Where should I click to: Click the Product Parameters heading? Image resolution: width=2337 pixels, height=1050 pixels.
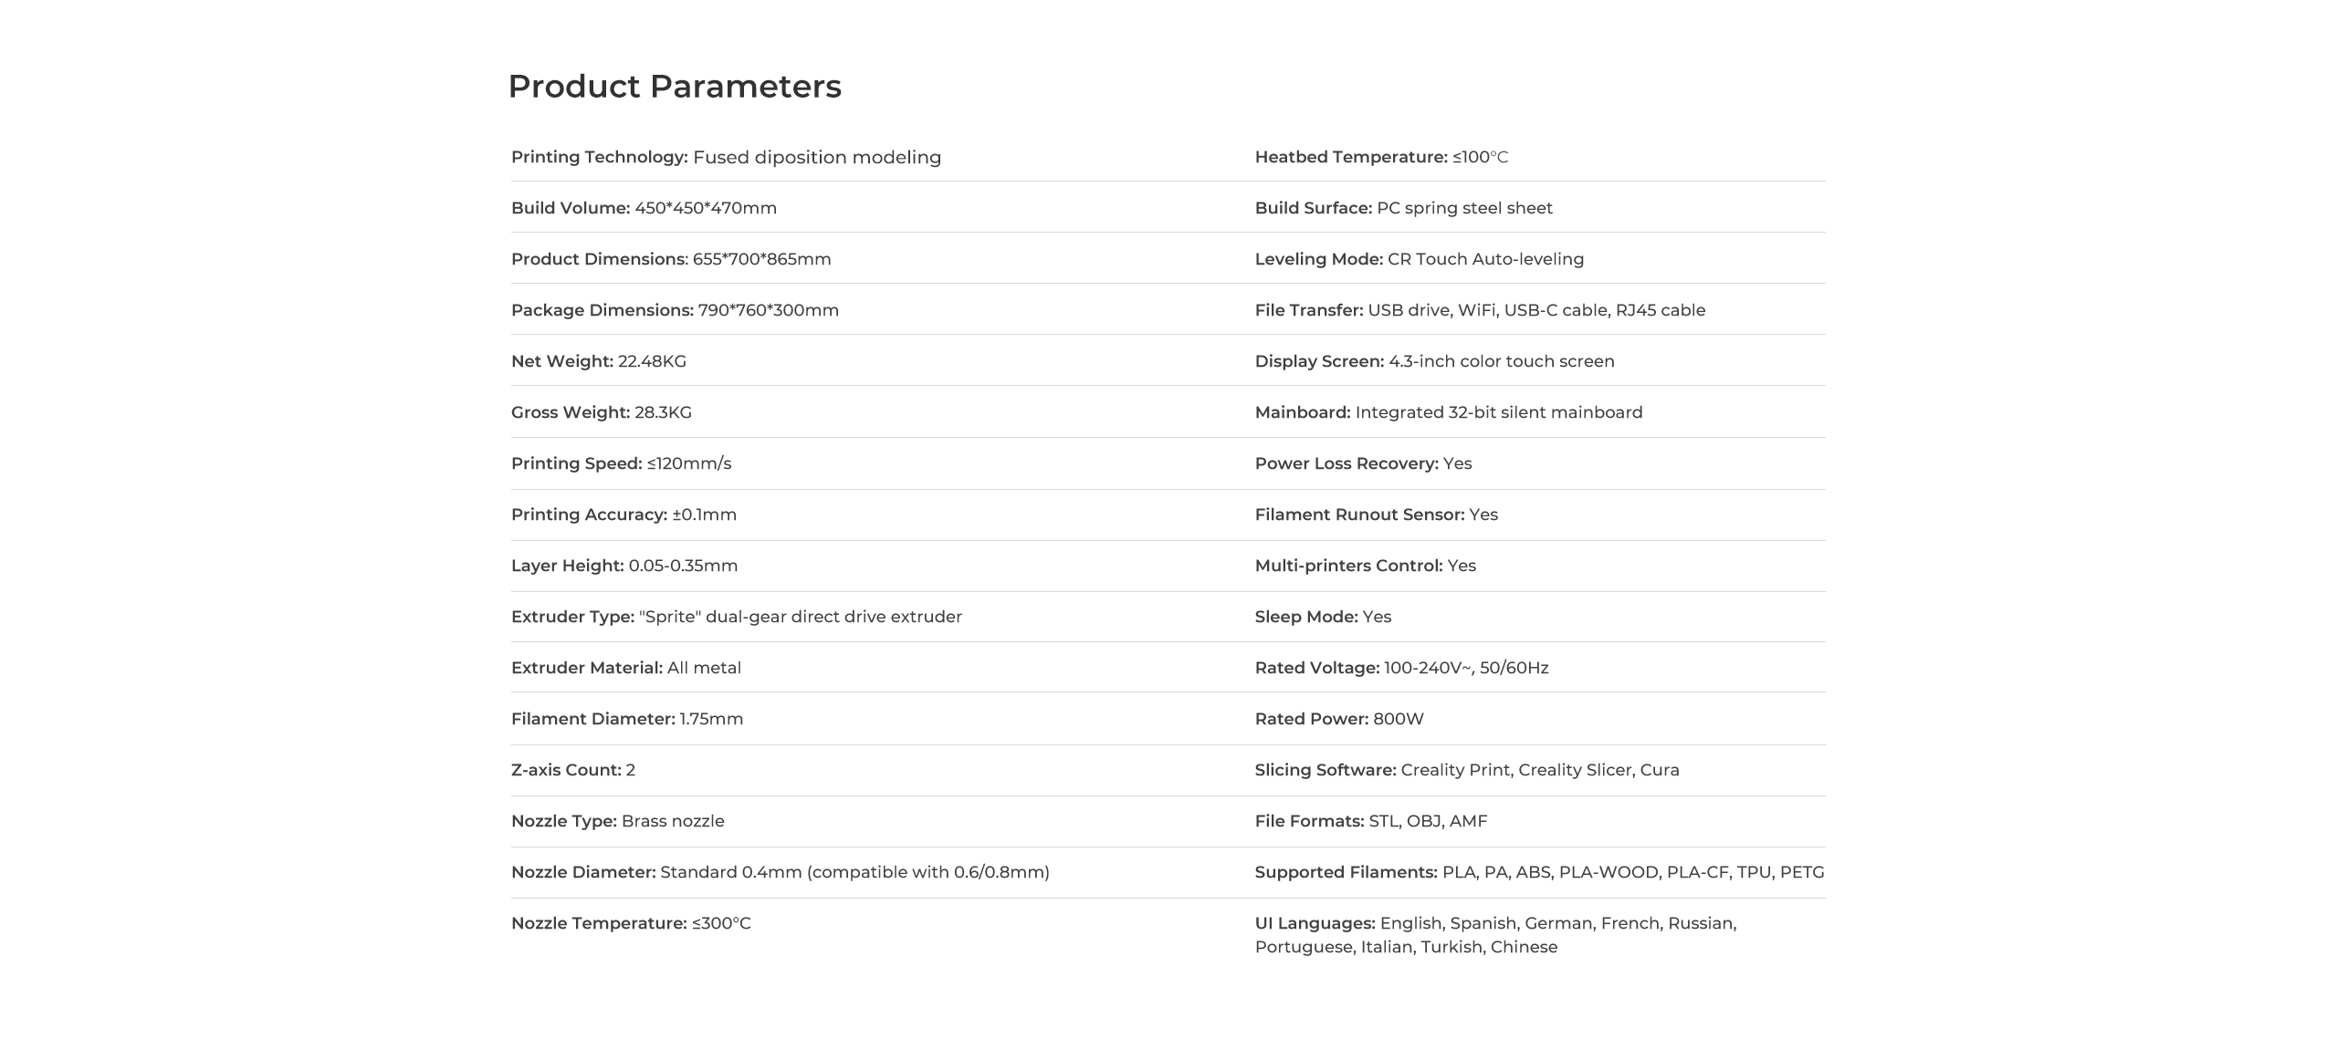(x=674, y=87)
